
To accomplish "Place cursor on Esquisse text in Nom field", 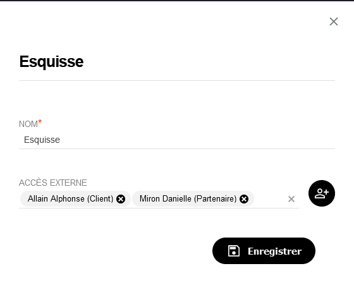I will pos(42,140).
